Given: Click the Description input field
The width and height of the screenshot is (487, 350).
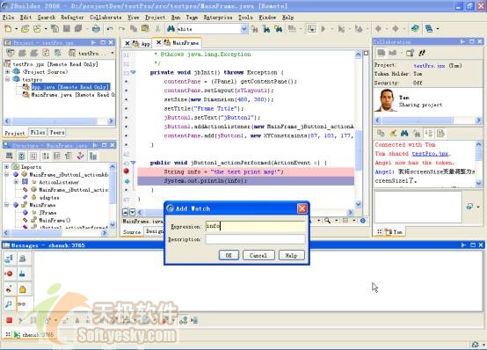Looking at the screenshot, I should pyautogui.click(x=255, y=239).
